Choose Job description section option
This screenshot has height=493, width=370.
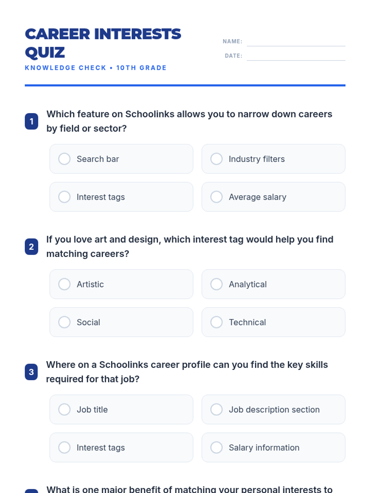[273, 409]
